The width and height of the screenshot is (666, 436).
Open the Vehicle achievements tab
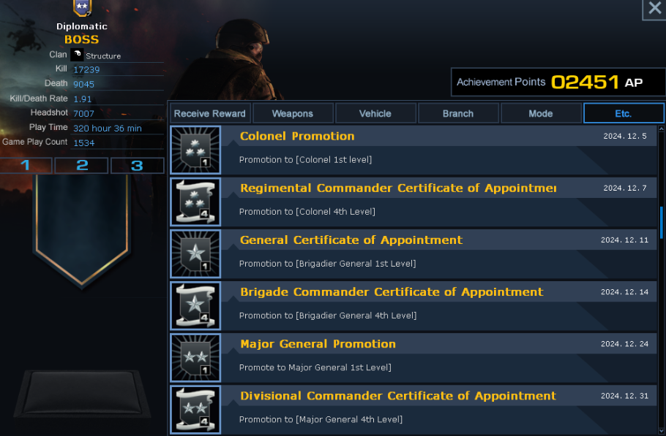[x=375, y=113]
